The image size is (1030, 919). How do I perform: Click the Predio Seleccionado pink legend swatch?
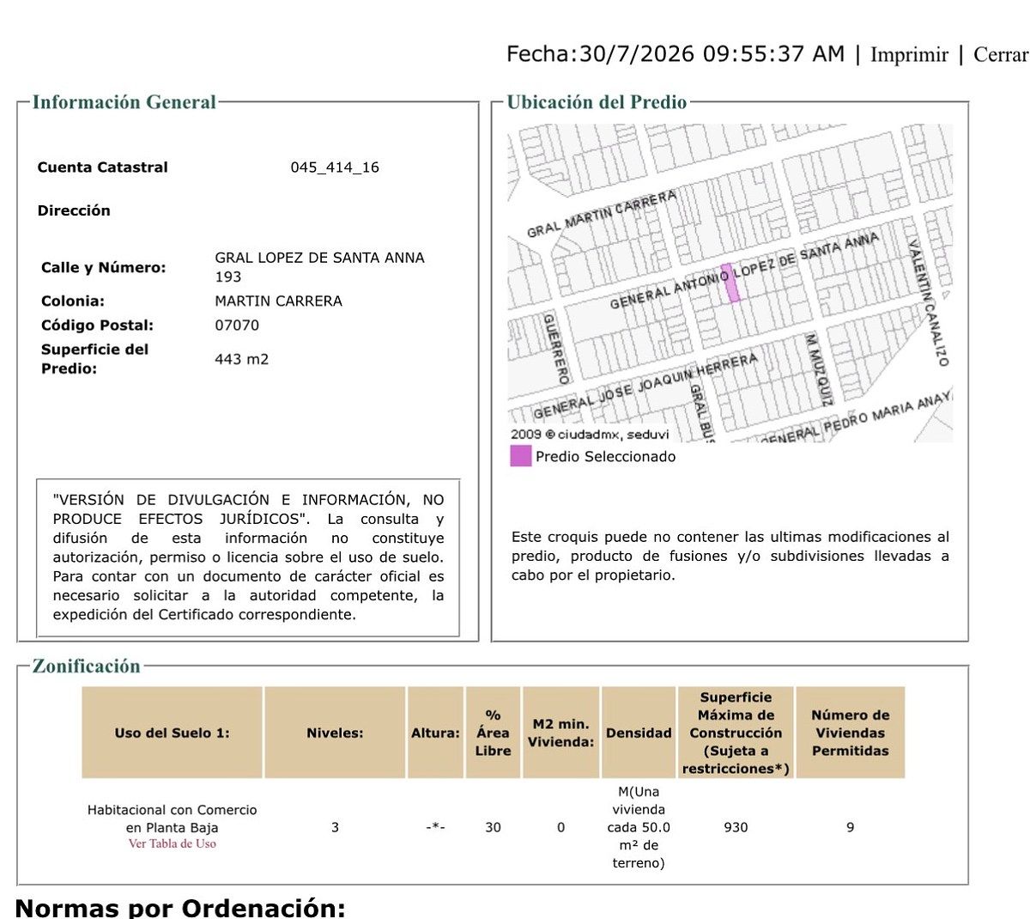click(x=521, y=456)
